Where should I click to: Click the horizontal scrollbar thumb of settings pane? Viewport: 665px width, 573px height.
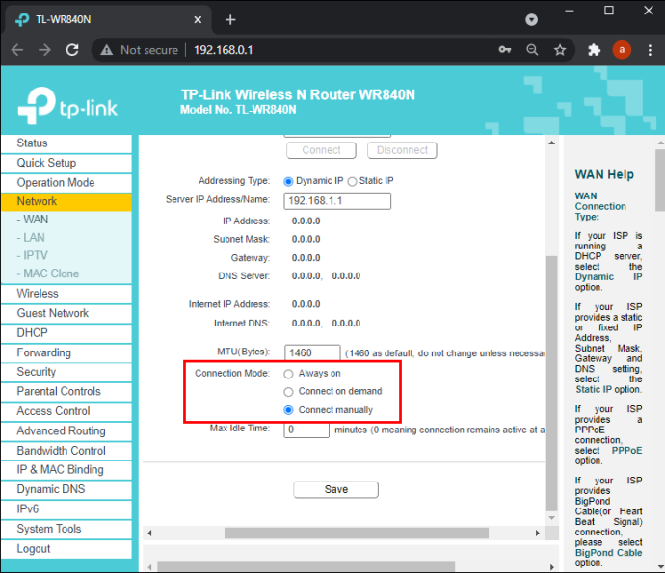(x=357, y=534)
